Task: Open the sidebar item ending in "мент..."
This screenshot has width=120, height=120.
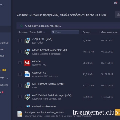Action: point(4,78)
